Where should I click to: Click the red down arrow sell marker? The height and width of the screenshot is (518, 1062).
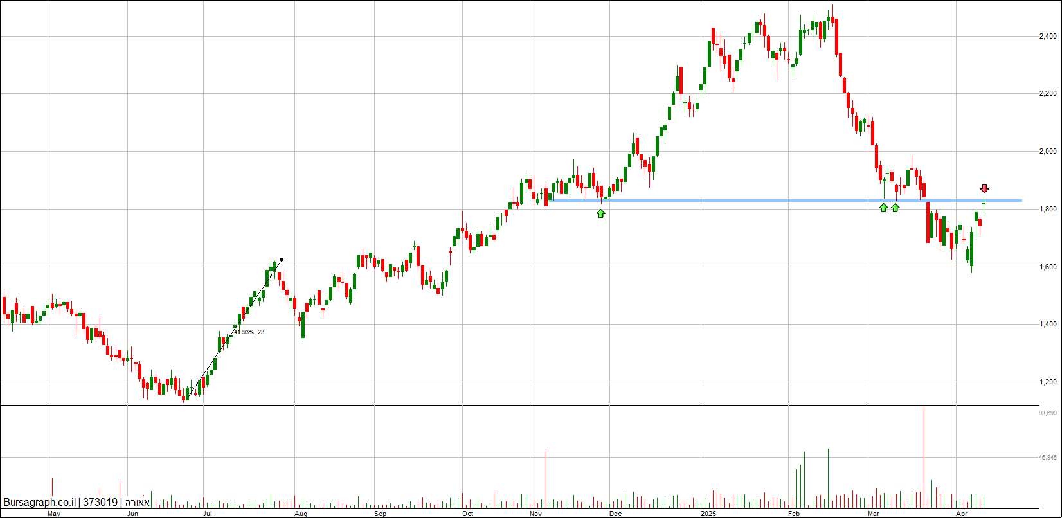click(984, 188)
